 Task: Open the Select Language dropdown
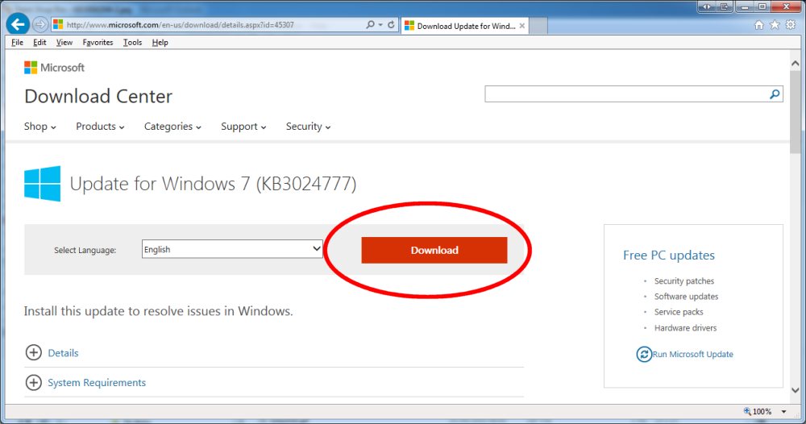(232, 249)
